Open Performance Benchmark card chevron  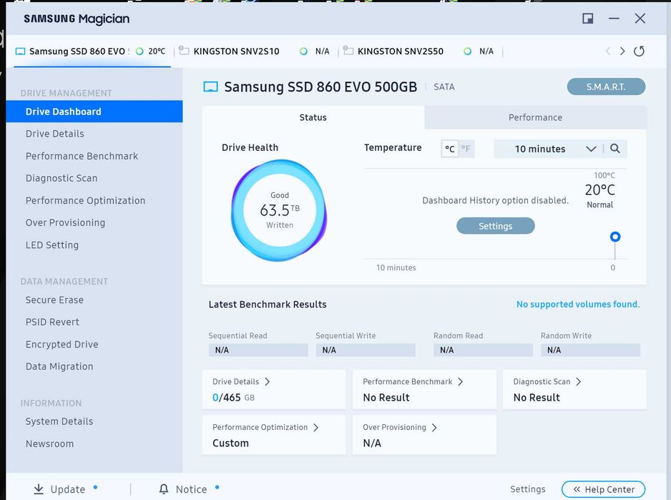(x=461, y=381)
